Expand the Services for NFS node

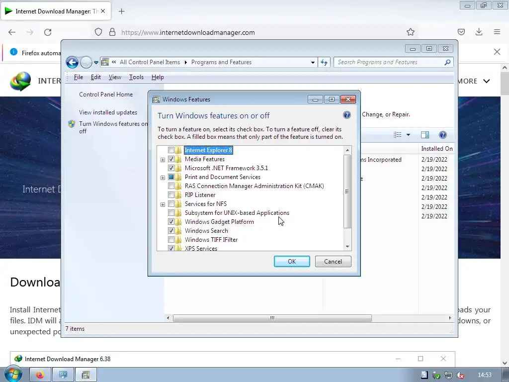pyautogui.click(x=163, y=204)
